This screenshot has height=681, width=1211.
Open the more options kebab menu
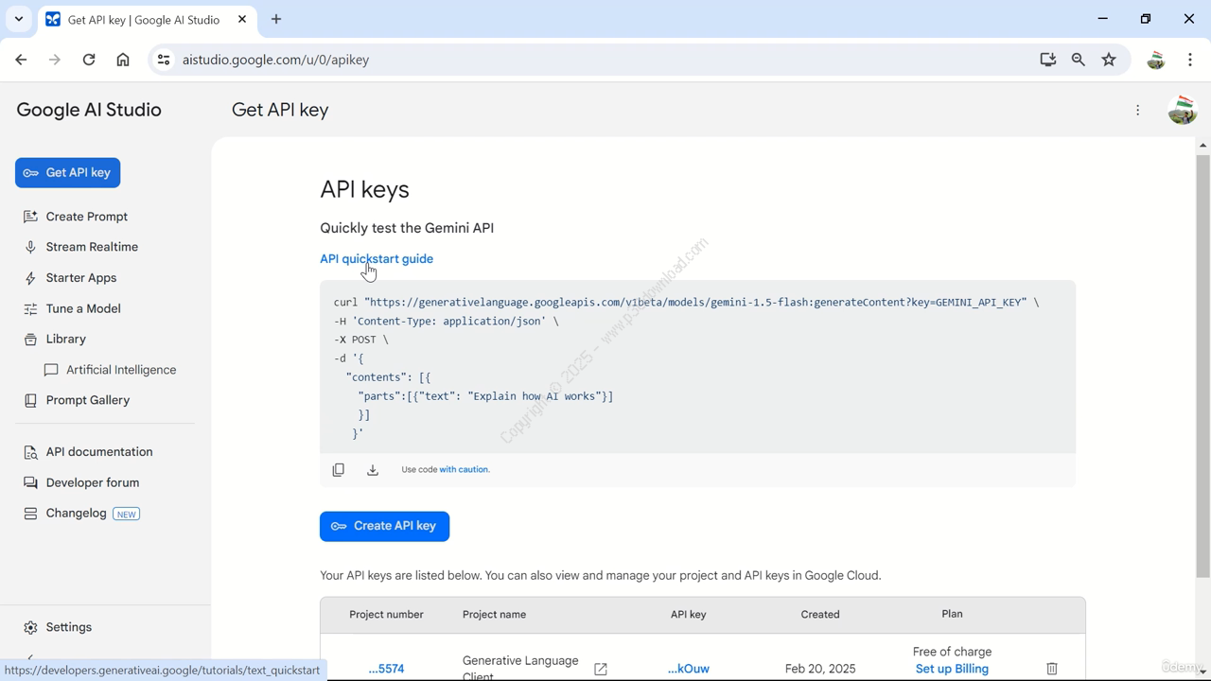pyautogui.click(x=1138, y=110)
